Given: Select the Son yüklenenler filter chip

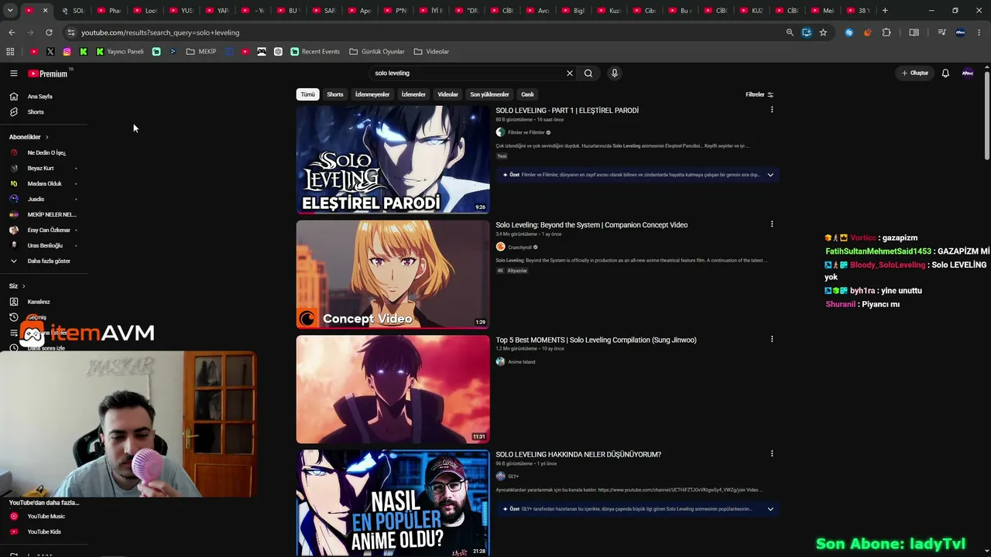Looking at the screenshot, I should coord(490,94).
